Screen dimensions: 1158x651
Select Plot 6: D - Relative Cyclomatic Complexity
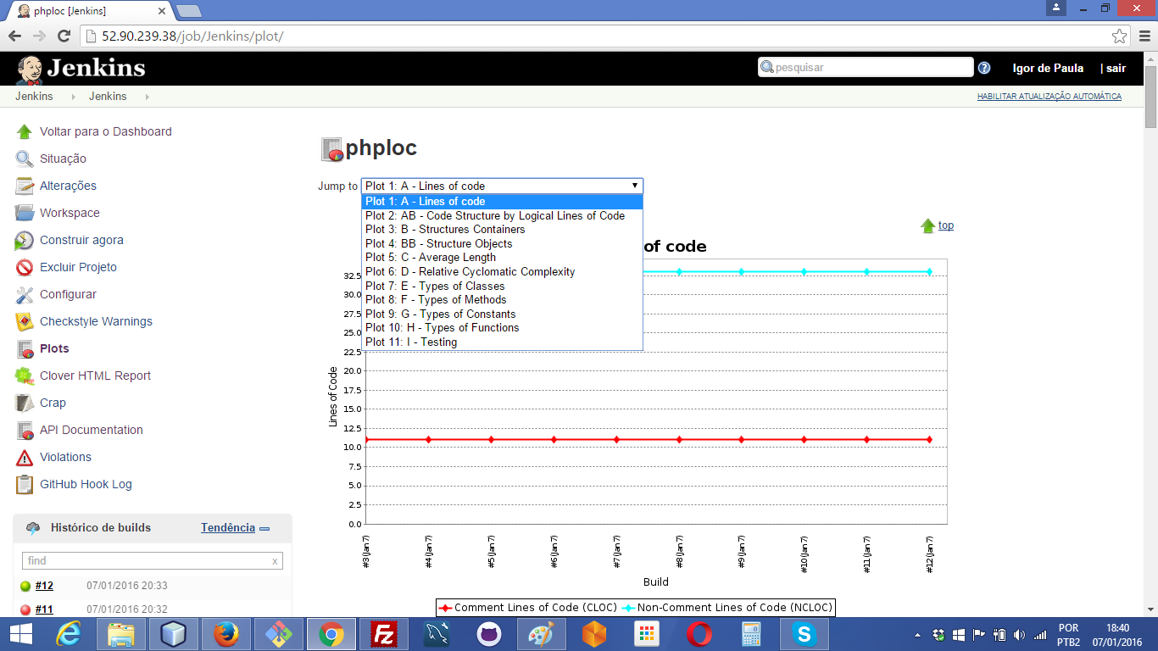502,272
